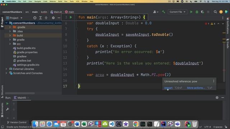Expand External Libraries node
Viewport: 230px width, 129px height.
point(6,69)
